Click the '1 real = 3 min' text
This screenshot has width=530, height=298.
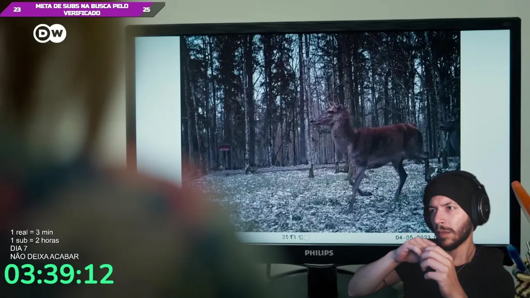[x=32, y=232]
